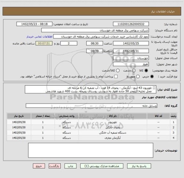Click the نام دستگاه خریدار field
This screenshot has height=178, width=184.
pos(95,30)
